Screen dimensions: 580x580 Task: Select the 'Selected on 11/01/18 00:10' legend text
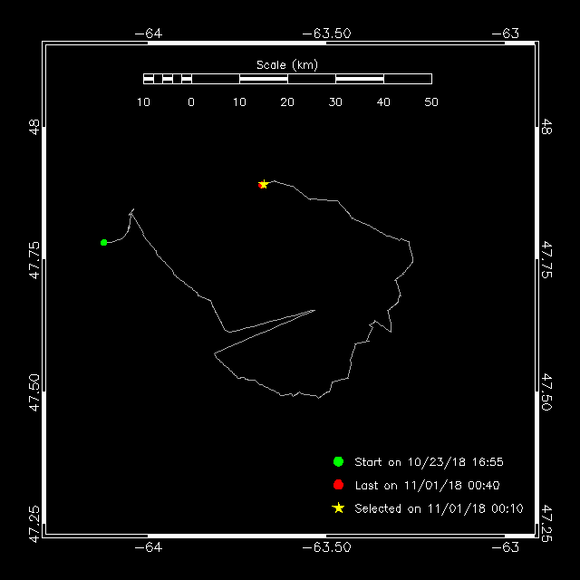[439, 509]
